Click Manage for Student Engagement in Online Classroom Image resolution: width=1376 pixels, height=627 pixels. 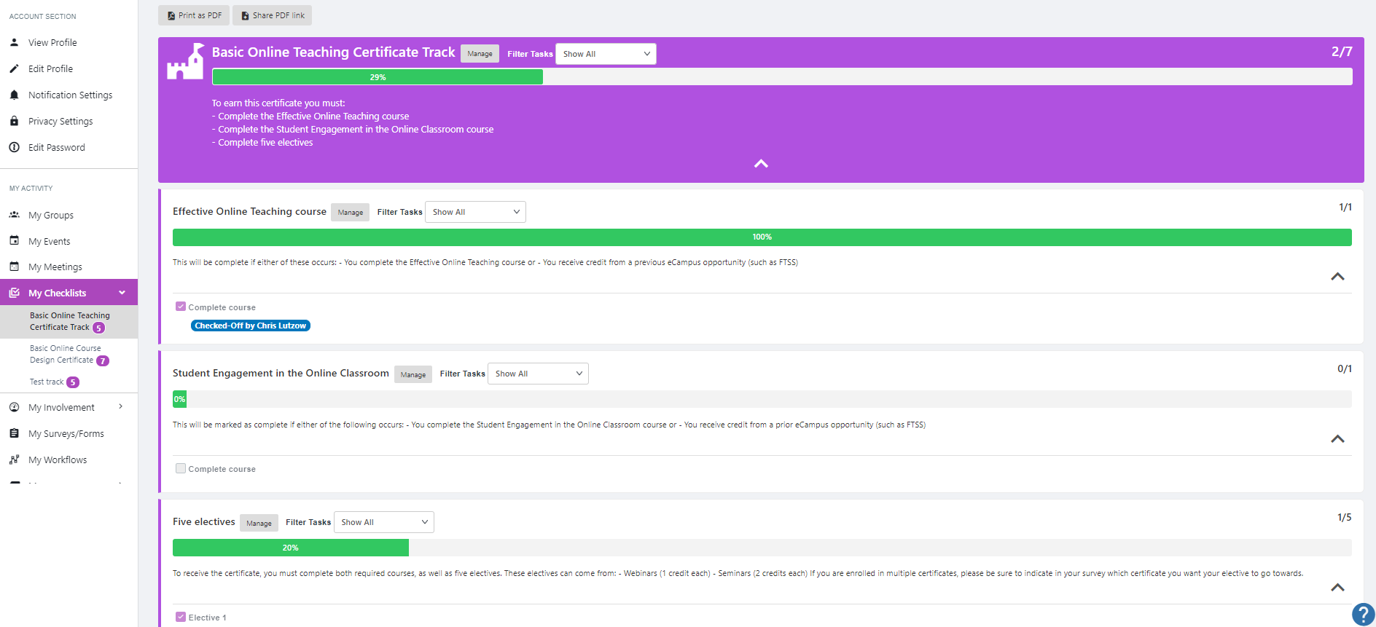click(413, 374)
